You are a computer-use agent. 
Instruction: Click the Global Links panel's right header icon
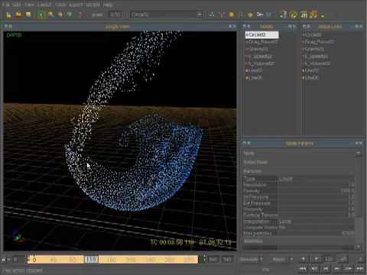(359, 26)
